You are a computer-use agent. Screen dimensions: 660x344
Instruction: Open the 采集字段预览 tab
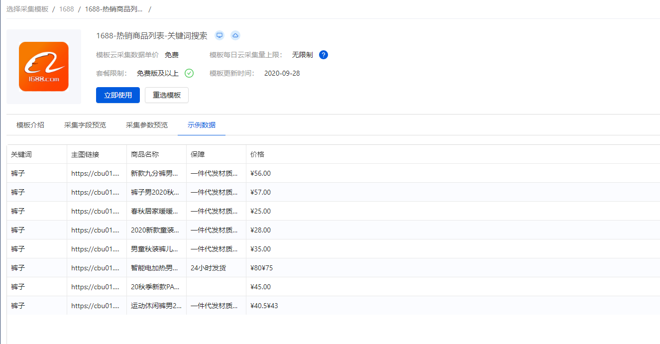[85, 125]
